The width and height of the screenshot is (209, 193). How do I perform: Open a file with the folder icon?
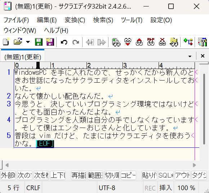coord(18,42)
